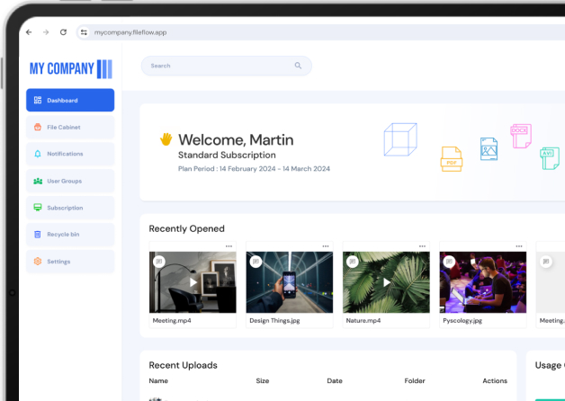Open more options for Nature.mp4 card

[422, 246]
